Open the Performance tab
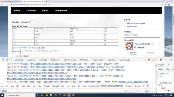The width and height of the screenshot is (174, 97). 70,60
